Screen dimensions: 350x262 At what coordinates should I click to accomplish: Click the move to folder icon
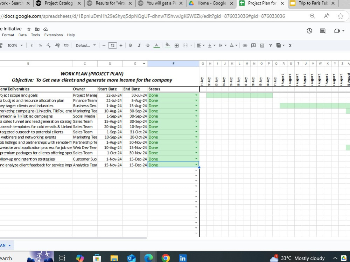pos(37,29)
